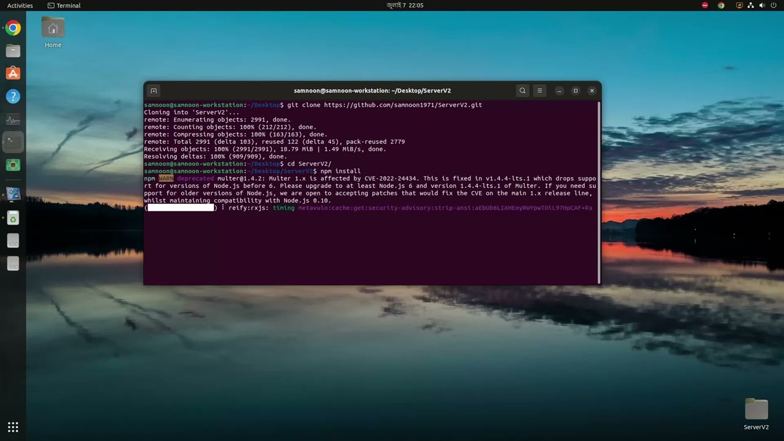Click the terminal vertical scrollbar
This screenshot has height=441, width=784.
click(x=598, y=192)
